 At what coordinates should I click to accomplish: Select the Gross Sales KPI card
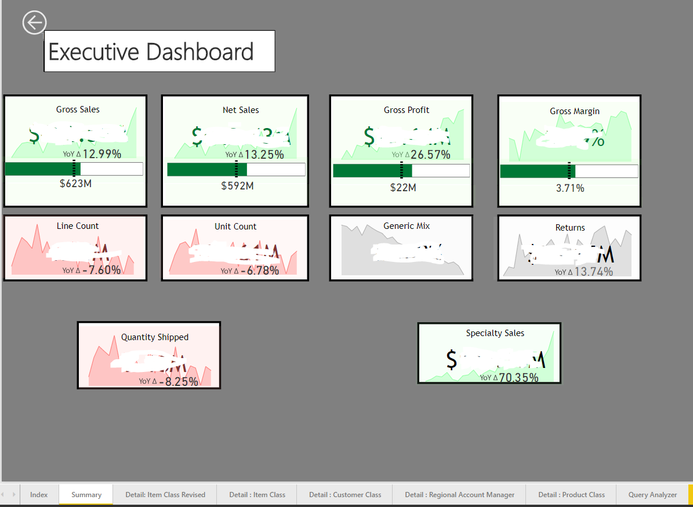[75, 151]
